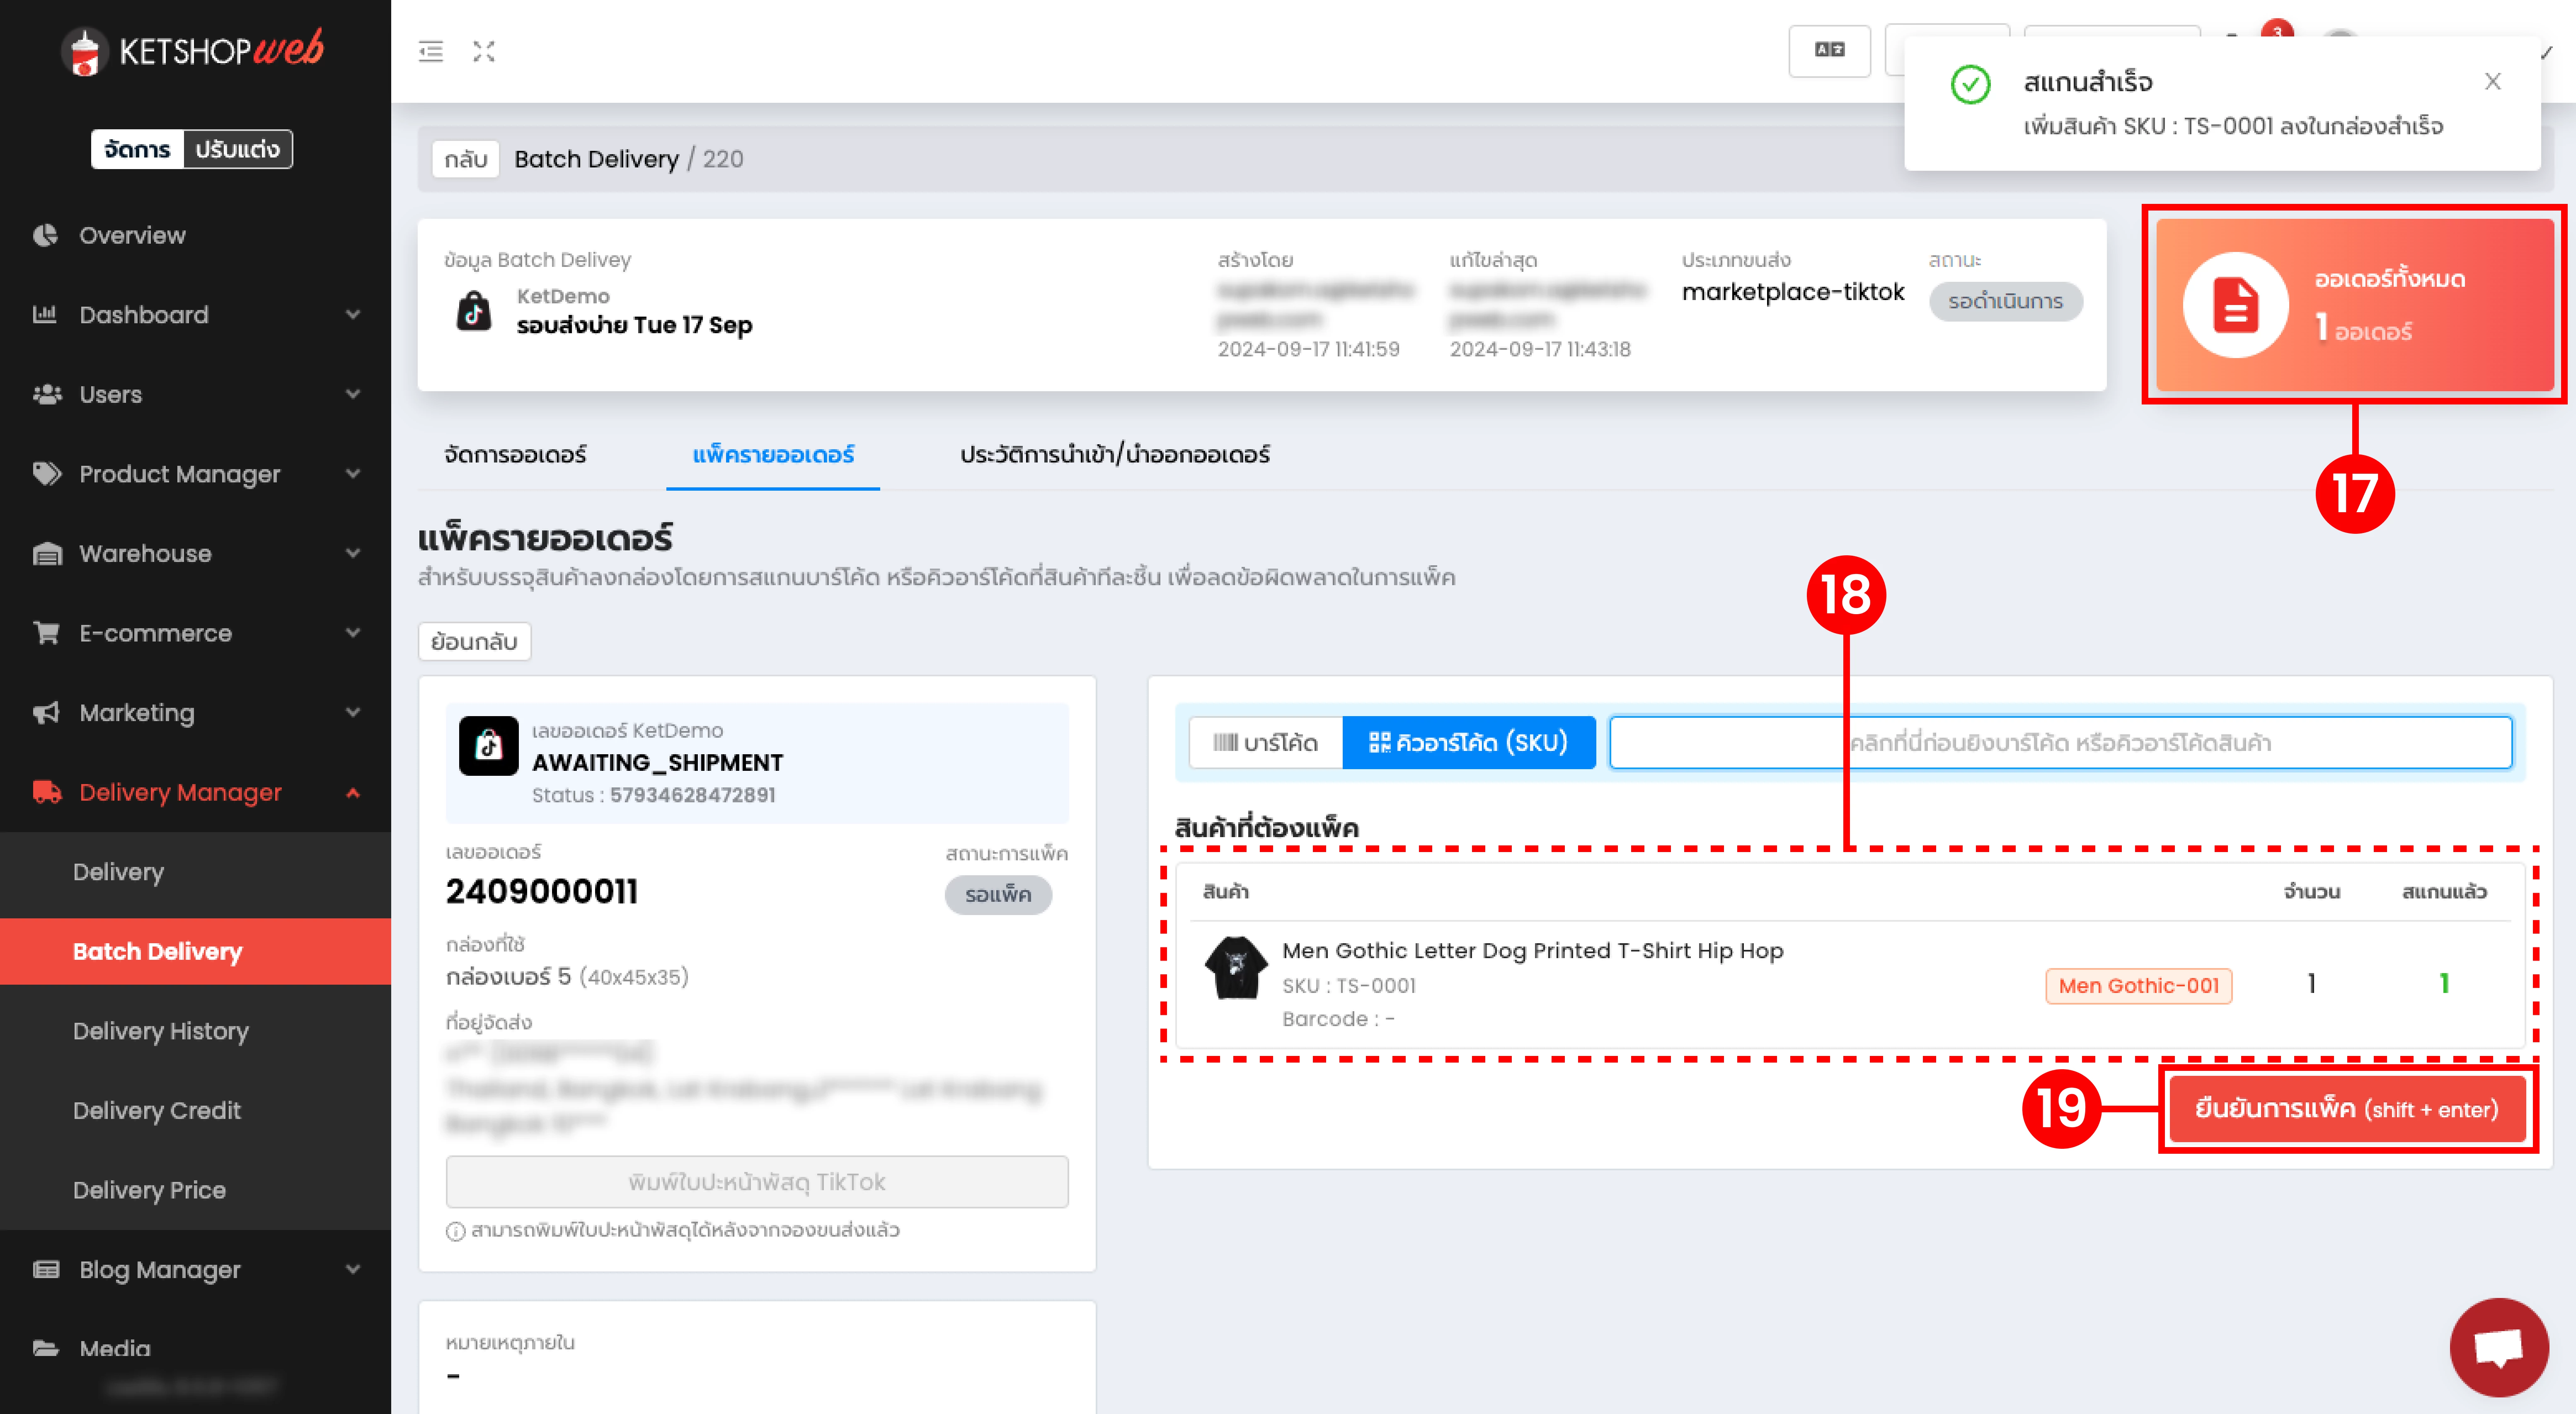Expand the Marketing menu chevron
Viewport: 2576px width, 1414px height.
click(353, 712)
